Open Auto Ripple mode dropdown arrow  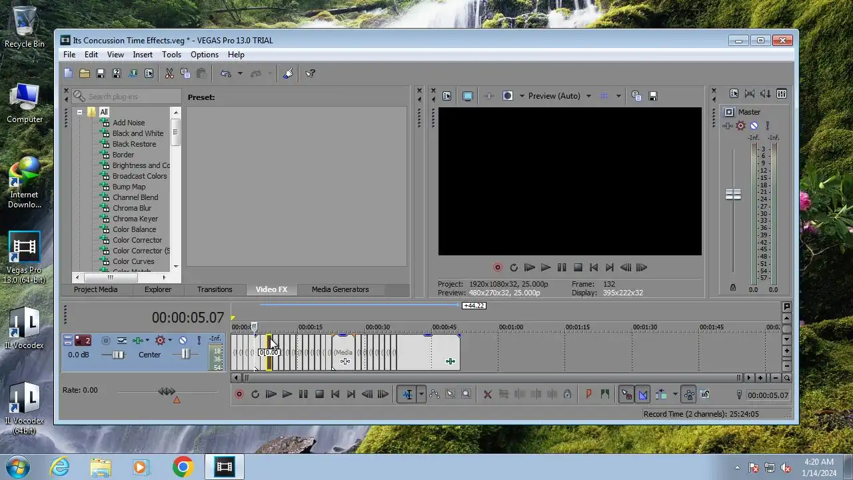(674, 395)
